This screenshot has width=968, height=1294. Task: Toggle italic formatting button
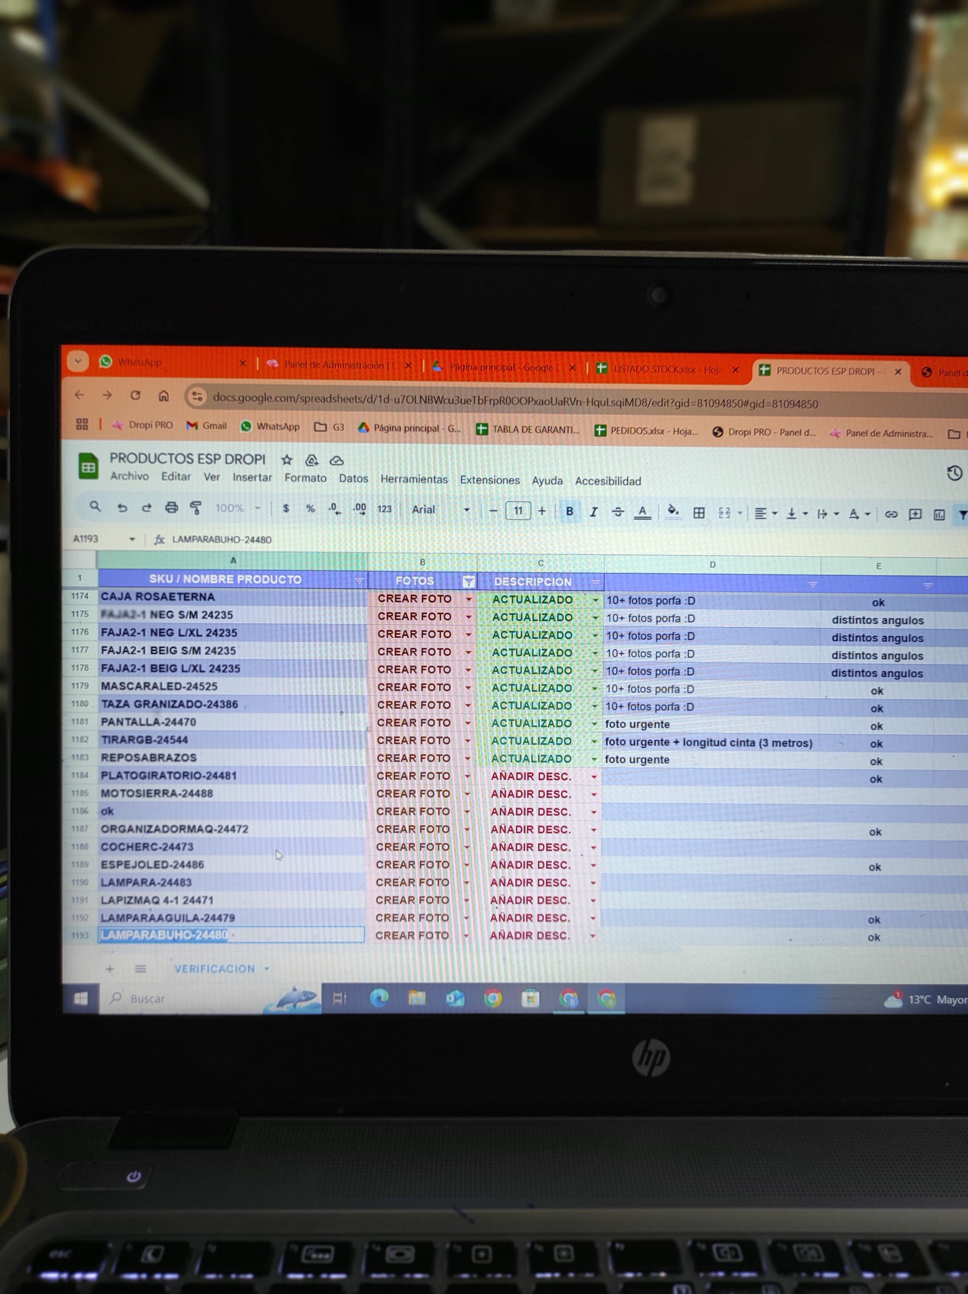593,512
